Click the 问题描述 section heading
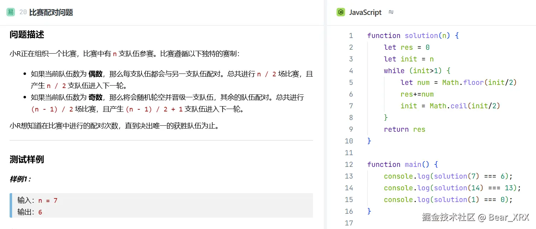 27,35
